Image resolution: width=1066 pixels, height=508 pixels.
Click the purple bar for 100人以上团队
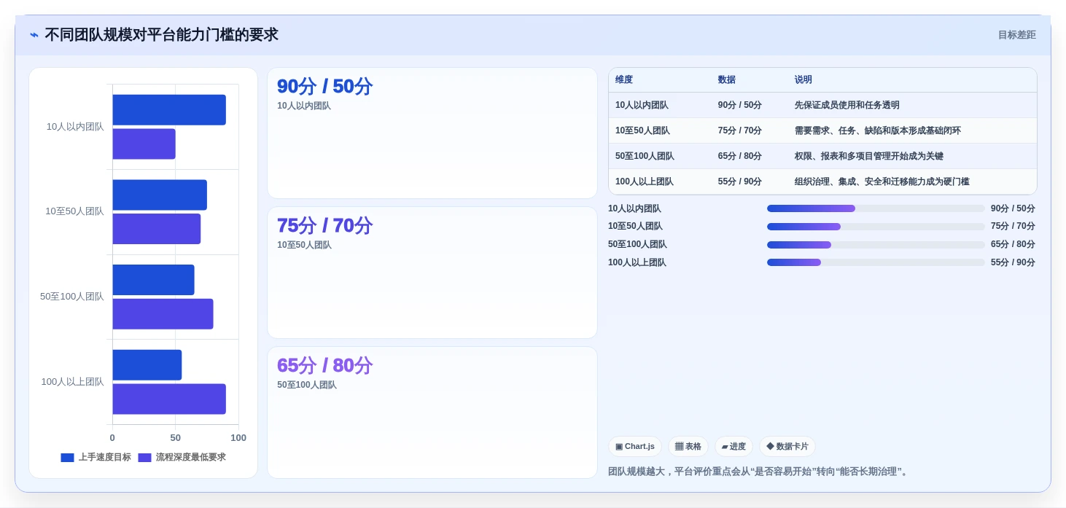tap(169, 399)
